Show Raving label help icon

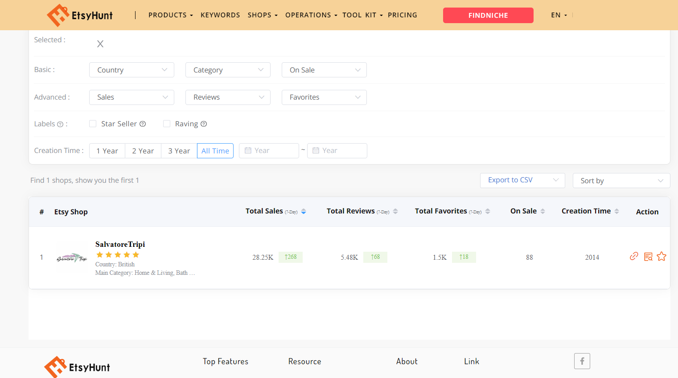tap(204, 124)
